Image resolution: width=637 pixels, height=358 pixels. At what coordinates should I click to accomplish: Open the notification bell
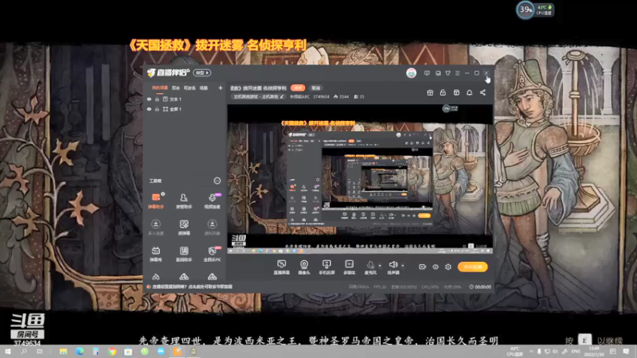point(469,92)
